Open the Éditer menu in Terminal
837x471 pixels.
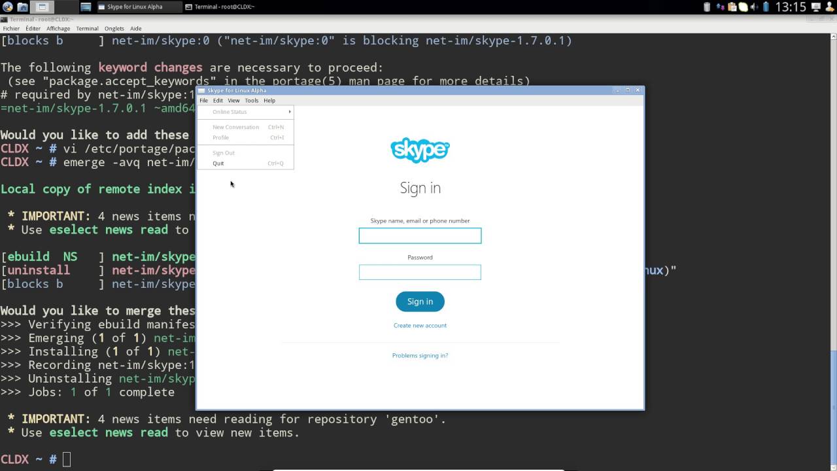pyautogui.click(x=33, y=29)
